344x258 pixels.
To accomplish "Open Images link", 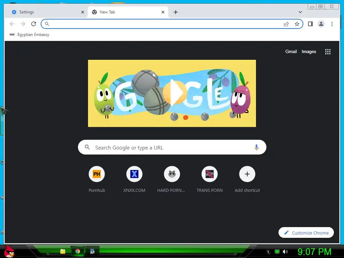I will [309, 51].
